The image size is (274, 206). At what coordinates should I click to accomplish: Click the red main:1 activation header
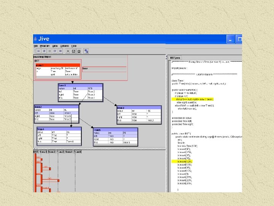(x=58, y=65)
